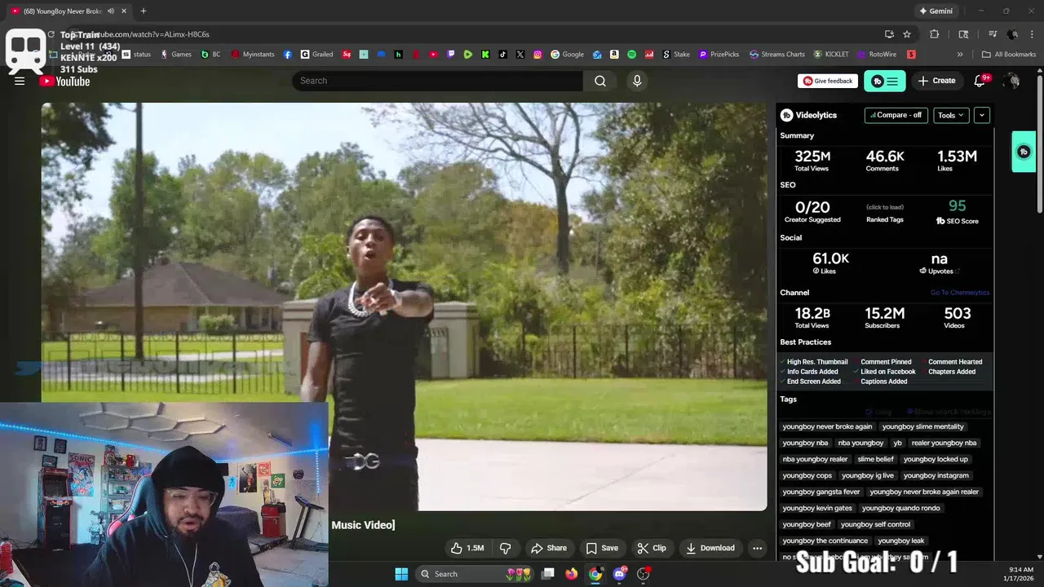The image size is (1044, 587).
Task: Open the Streams Charts bookmark
Action: (x=776, y=55)
